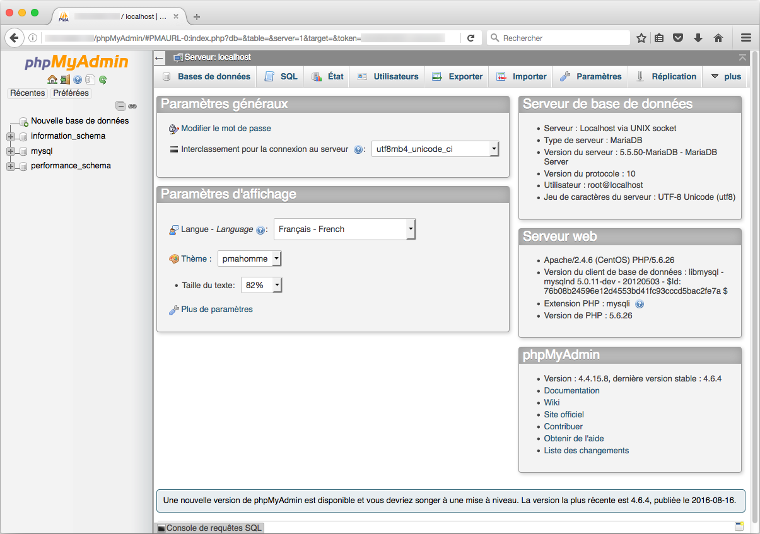This screenshot has width=760, height=534.
Task: Open the pmahomme theme dropdown
Action: click(x=249, y=258)
